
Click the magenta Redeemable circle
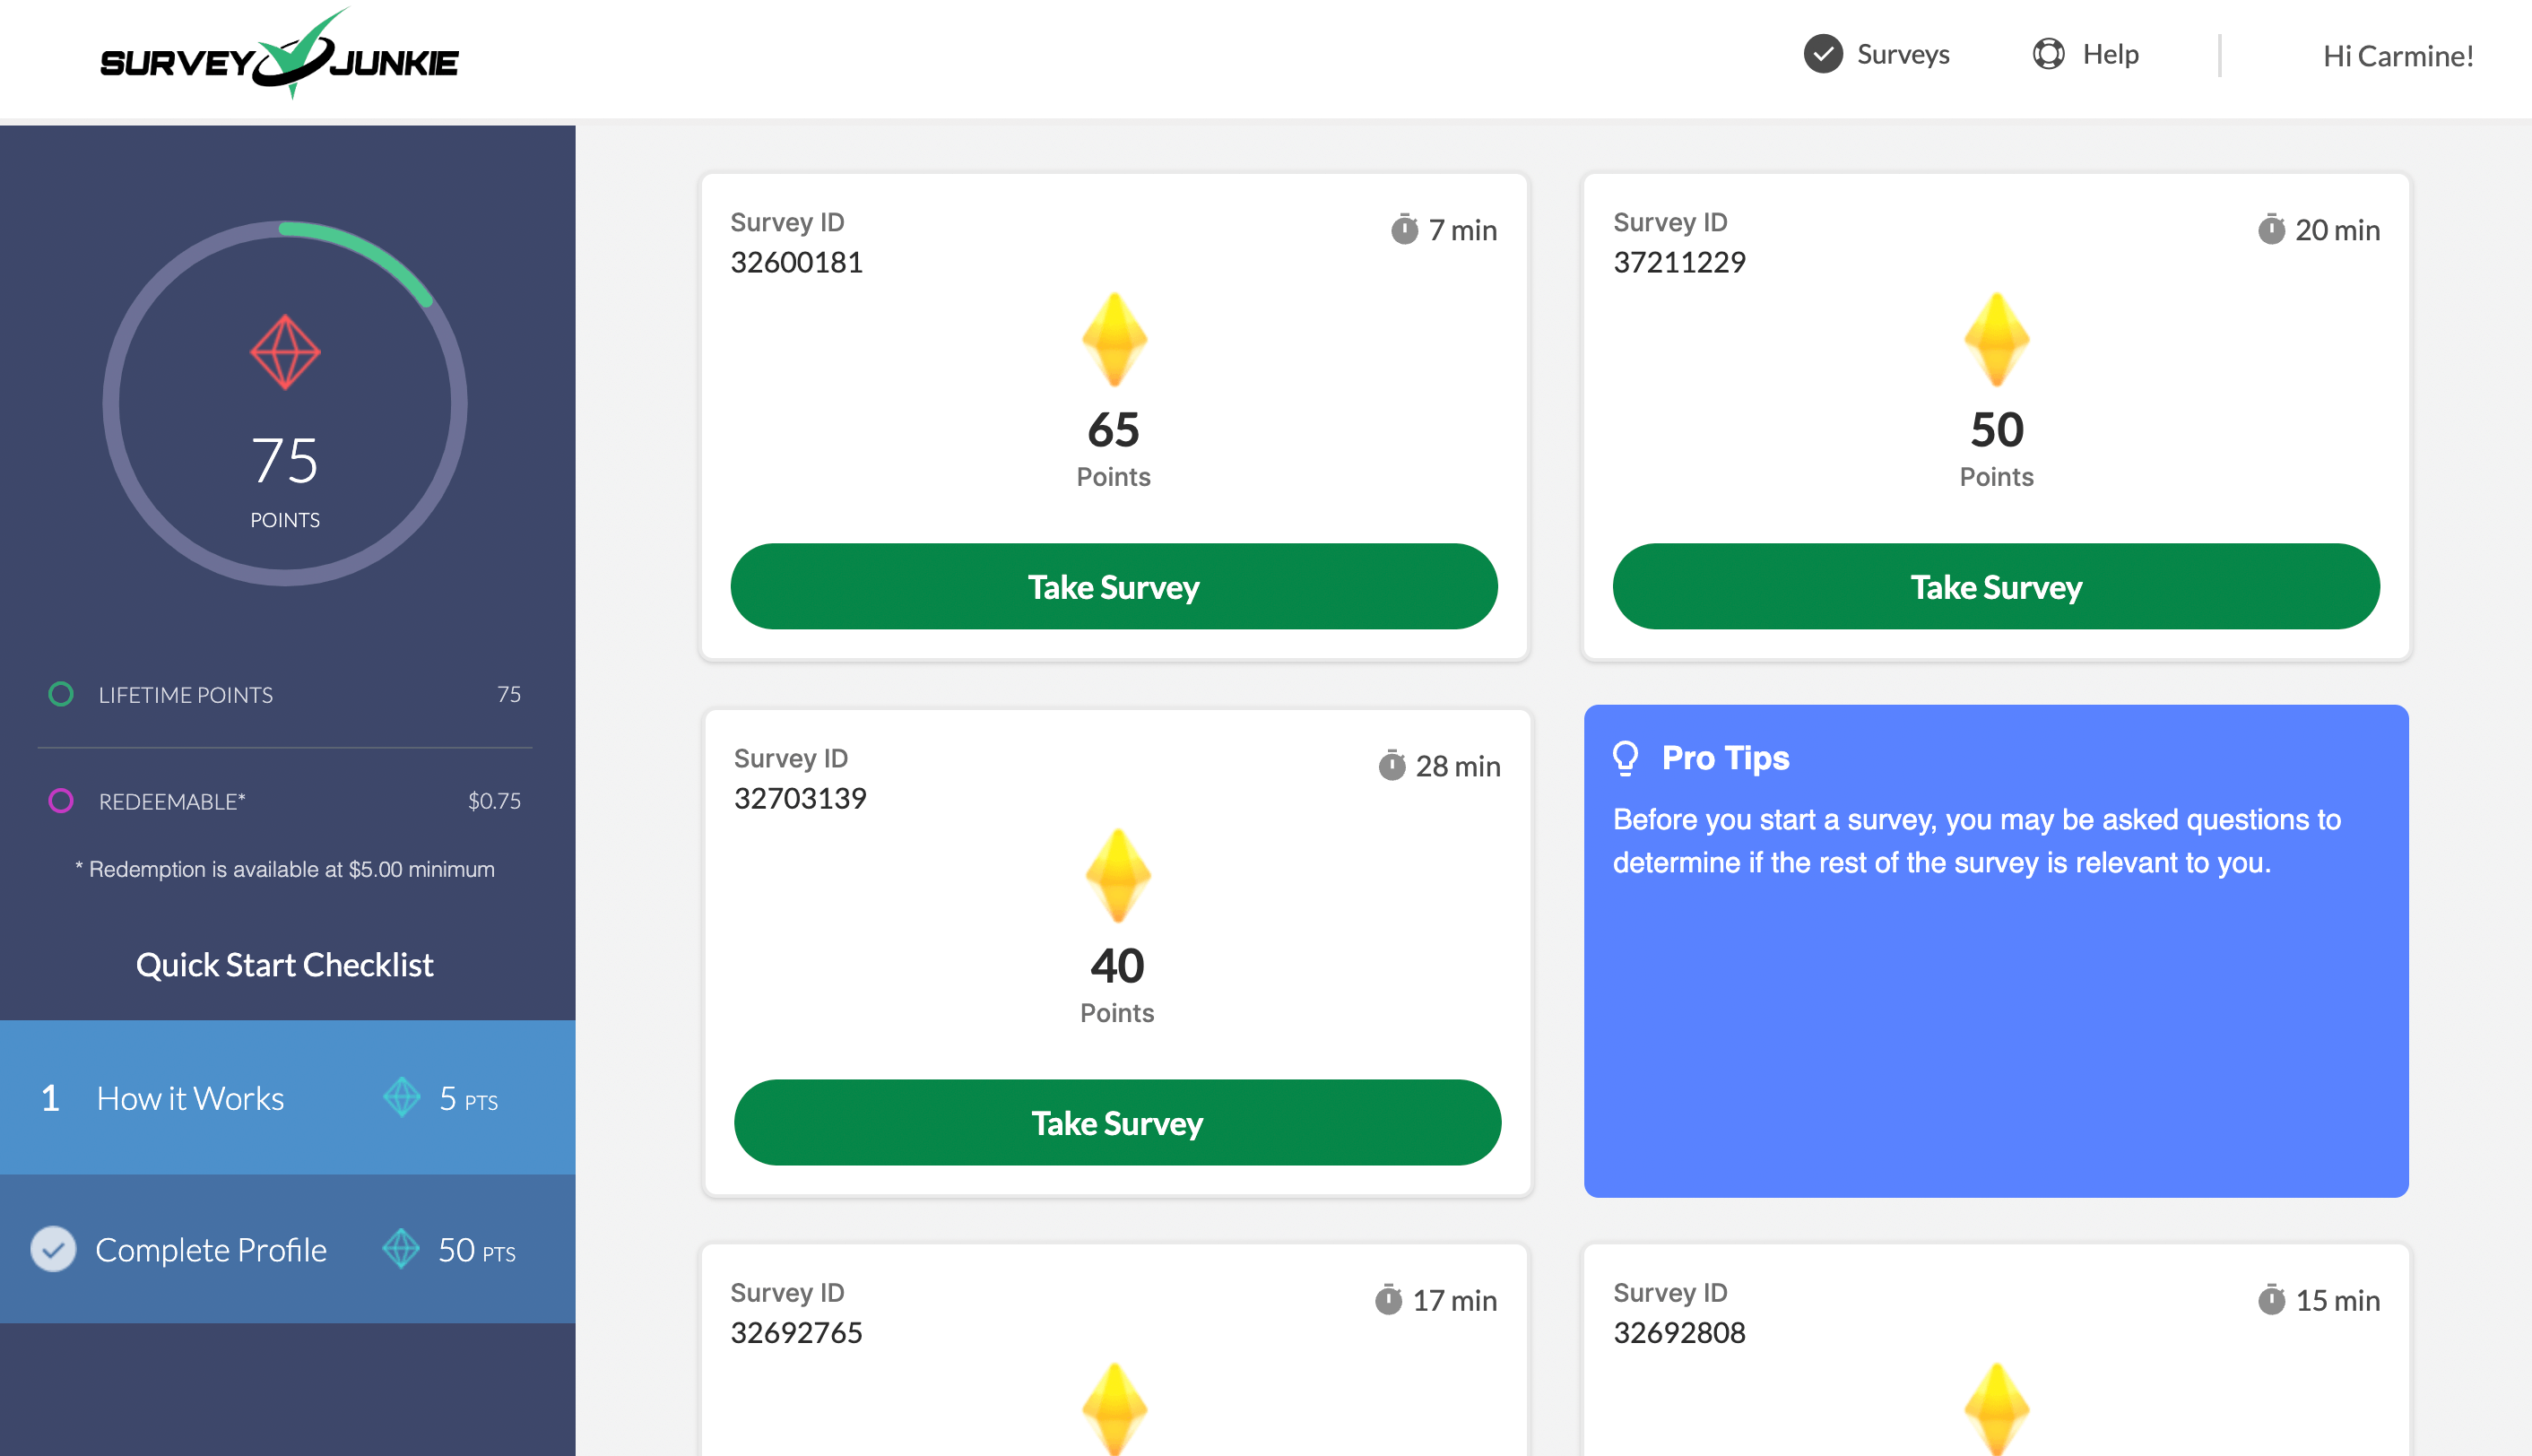point(61,801)
